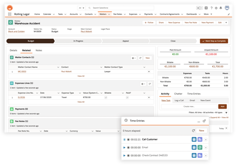Click the blue clipboard icon for Call Customer
Viewport: 237px width, 166px height.
194,139
